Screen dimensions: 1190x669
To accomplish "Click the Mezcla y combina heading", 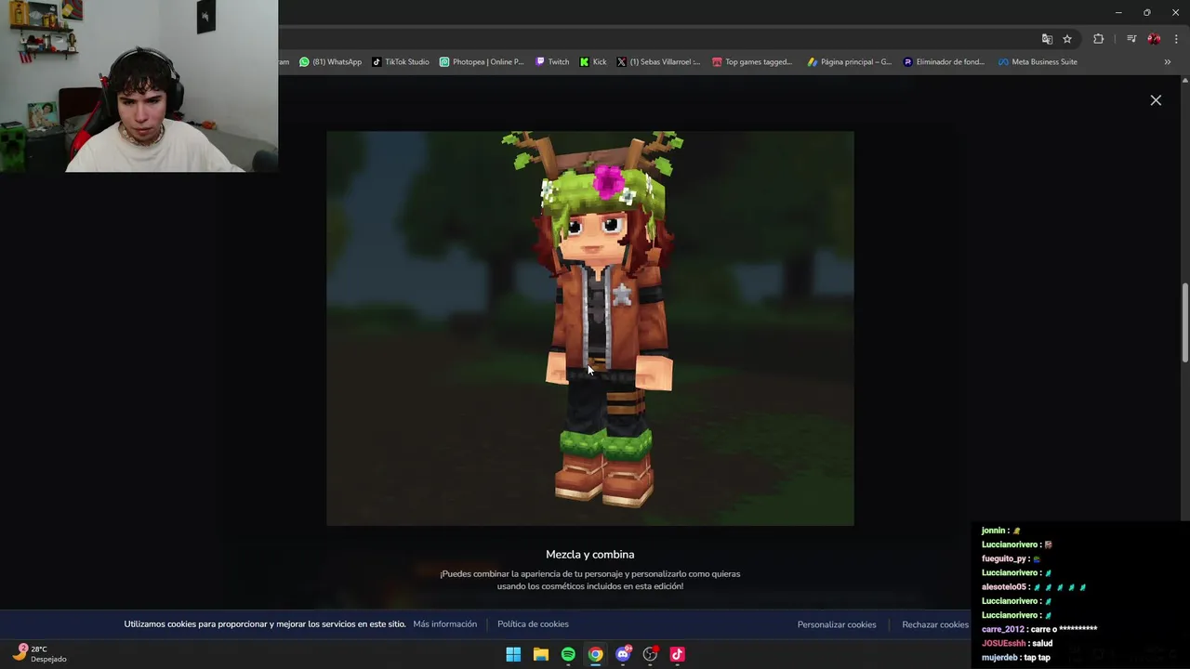I will coord(589,555).
